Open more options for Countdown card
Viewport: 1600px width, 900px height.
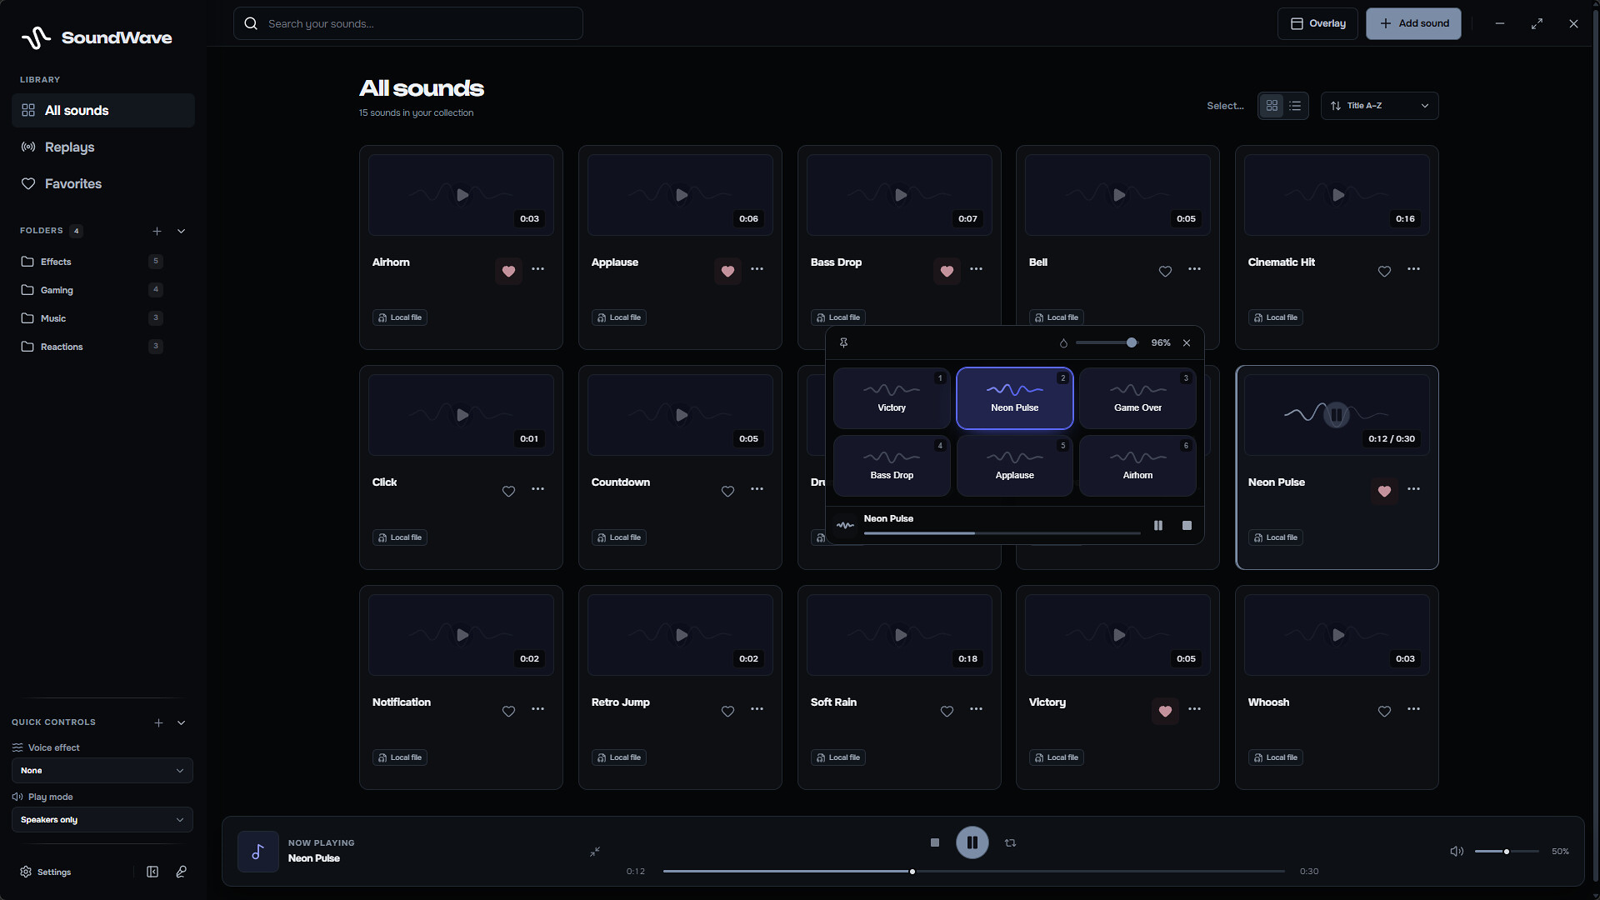pos(757,489)
